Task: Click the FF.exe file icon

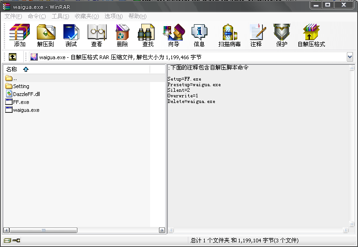Action: (9, 102)
